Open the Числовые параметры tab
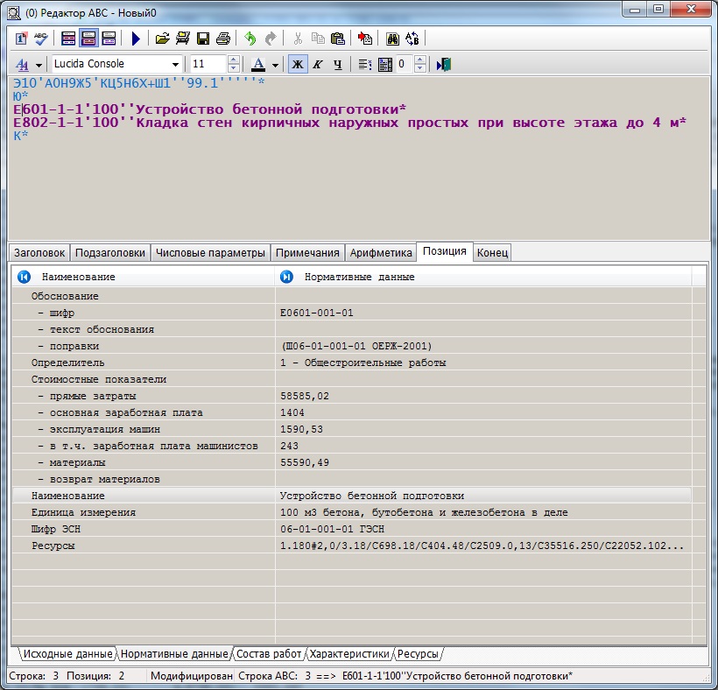 [210, 252]
